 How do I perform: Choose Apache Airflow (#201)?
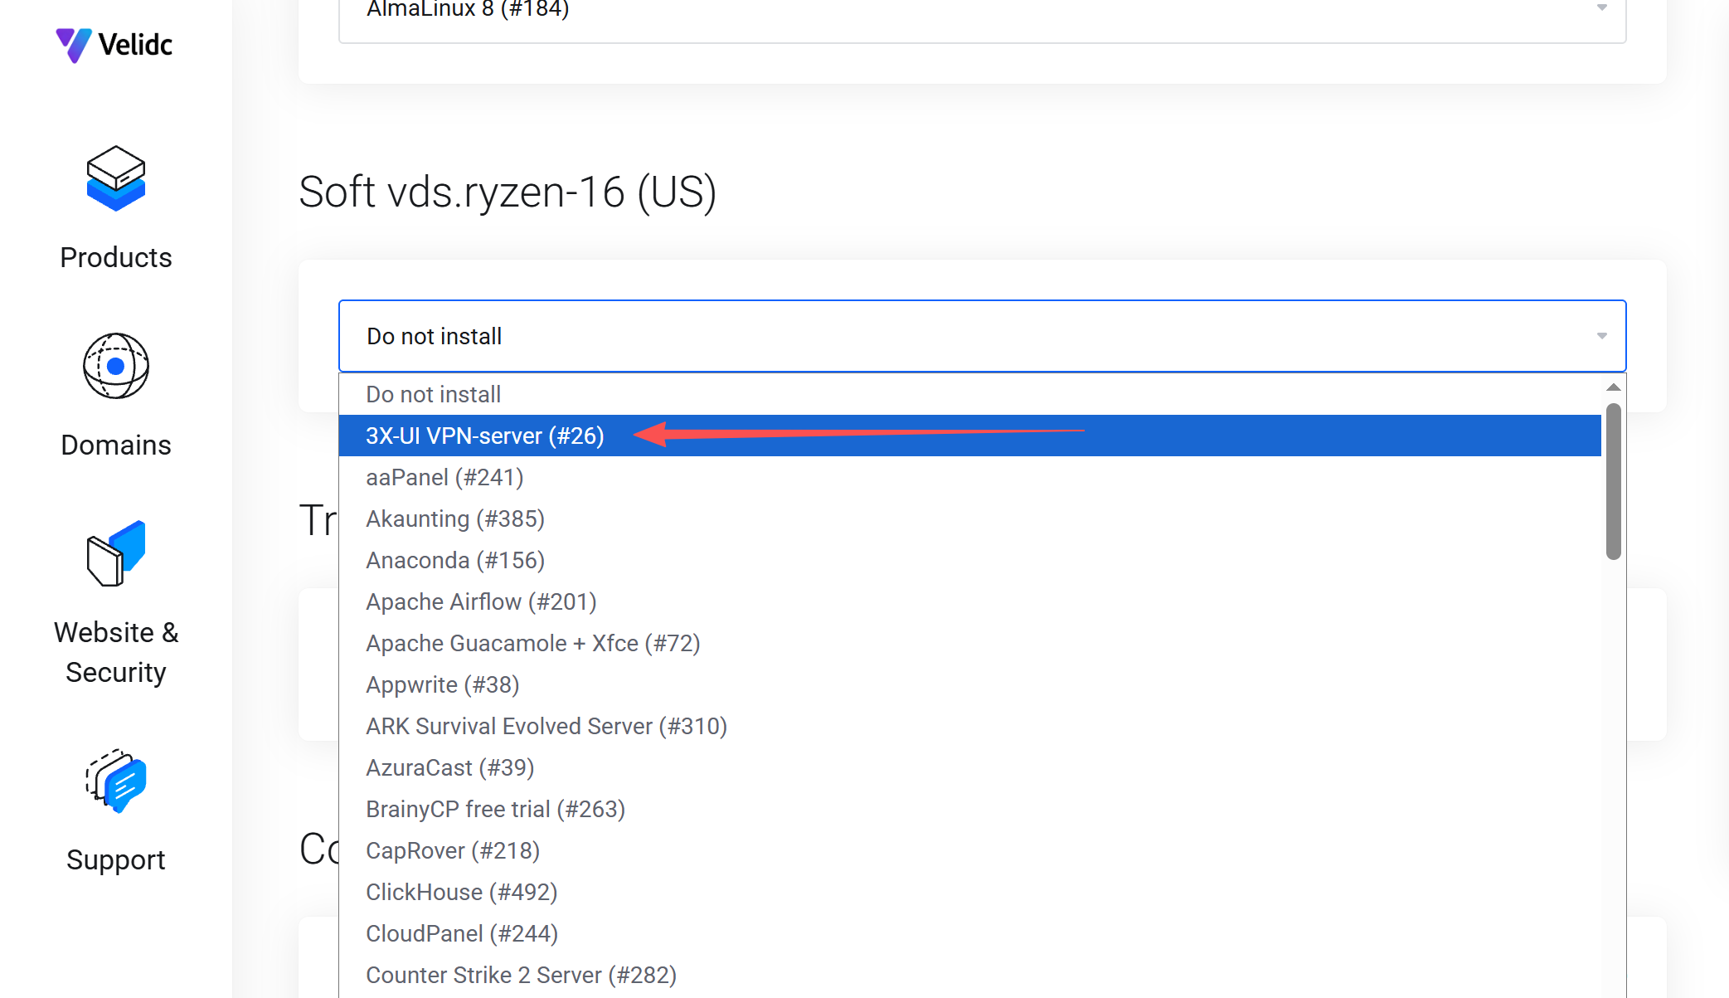[481, 601]
